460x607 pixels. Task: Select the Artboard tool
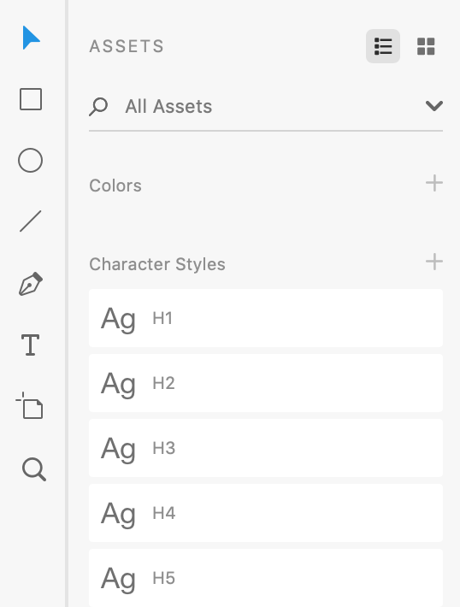(29, 405)
